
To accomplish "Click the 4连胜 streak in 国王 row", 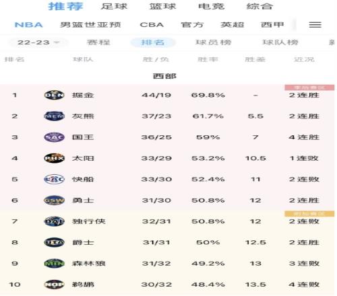I will [x=304, y=137].
